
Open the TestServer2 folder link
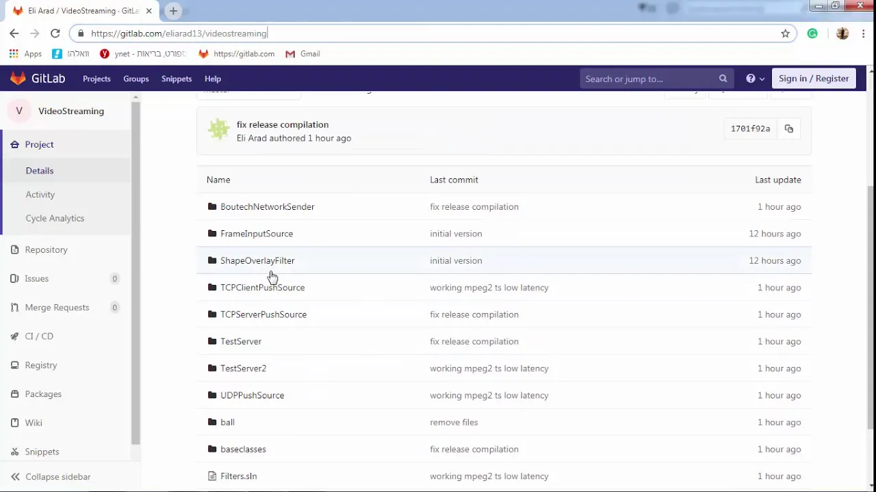click(243, 368)
